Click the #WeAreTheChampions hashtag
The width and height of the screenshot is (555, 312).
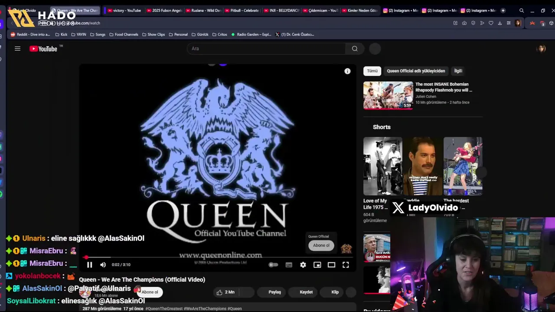pyautogui.click(x=205, y=309)
